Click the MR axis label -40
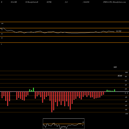Image resolution: width=129 pixels, height=129 pixels. 126,101
